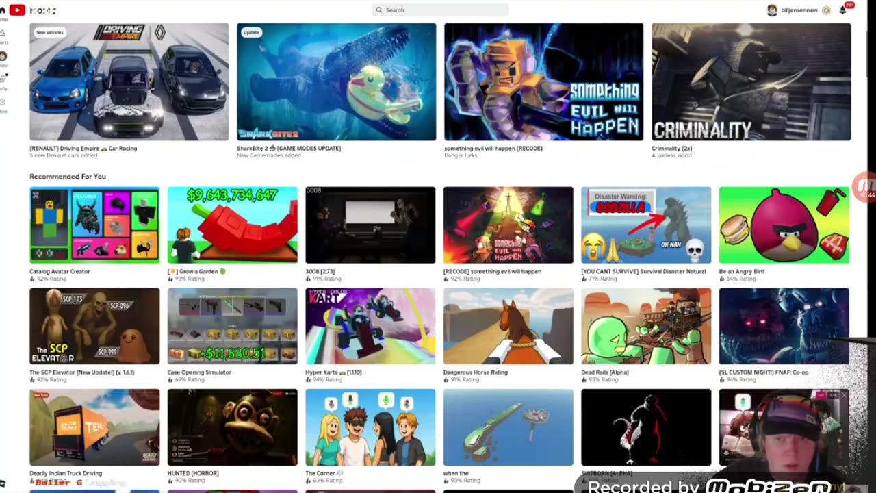Open The Corner game thumbnail
Screen dimensions: 876x493
coord(370,427)
